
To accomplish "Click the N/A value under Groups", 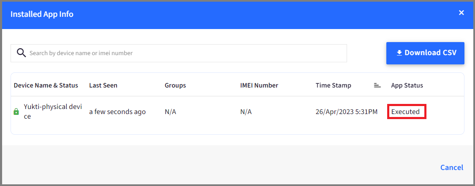I will coord(170,112).
